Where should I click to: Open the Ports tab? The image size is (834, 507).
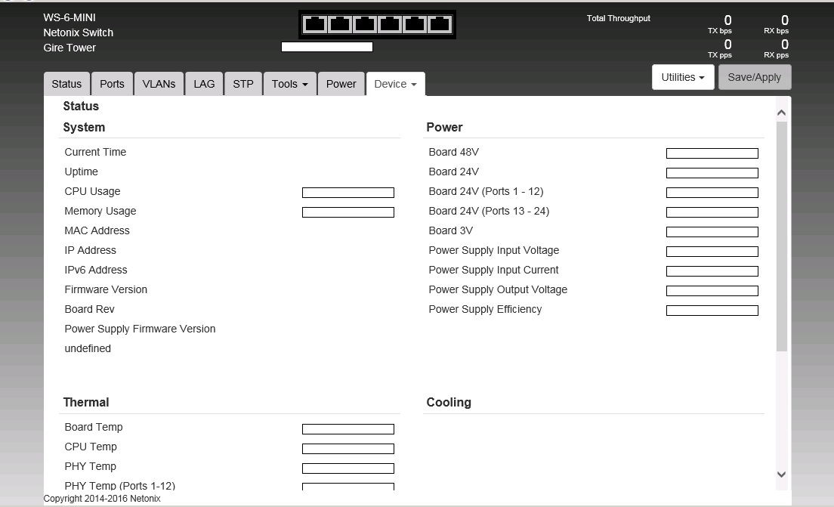[x=112, y=84]
